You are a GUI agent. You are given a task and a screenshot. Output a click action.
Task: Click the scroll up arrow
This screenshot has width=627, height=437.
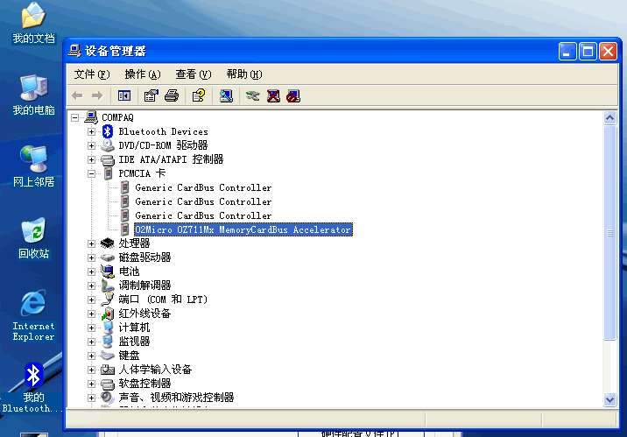tap(609, 118)
